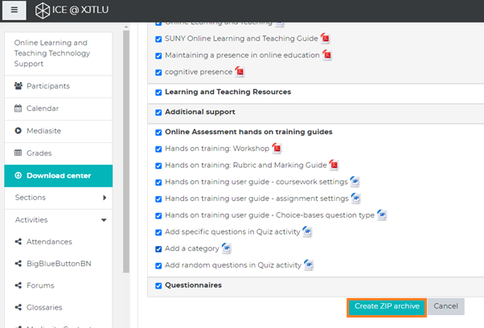Image resolution: width=484 pixels, height=328 pixels.
Task: Click Word icon beside Add random questions
Action: tap(309, 264)
